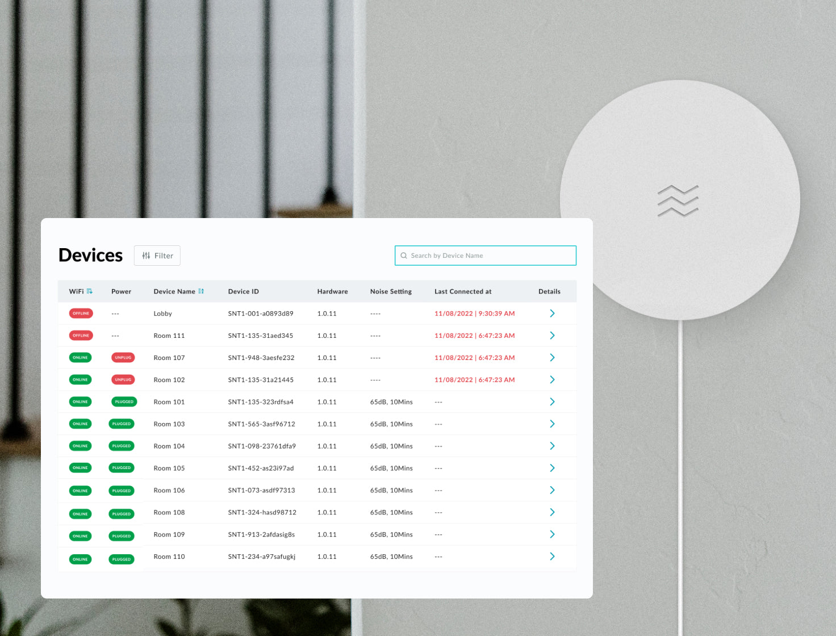Click the OFFLINE badge for Lobby

81,313
